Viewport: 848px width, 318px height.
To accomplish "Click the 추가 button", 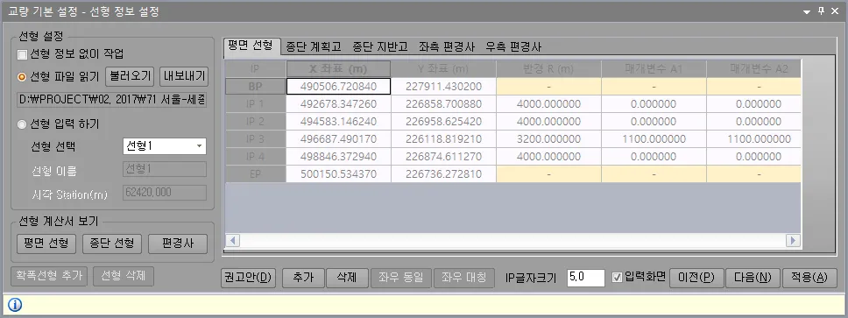I will pyautogui.click(x=303, y=278).
